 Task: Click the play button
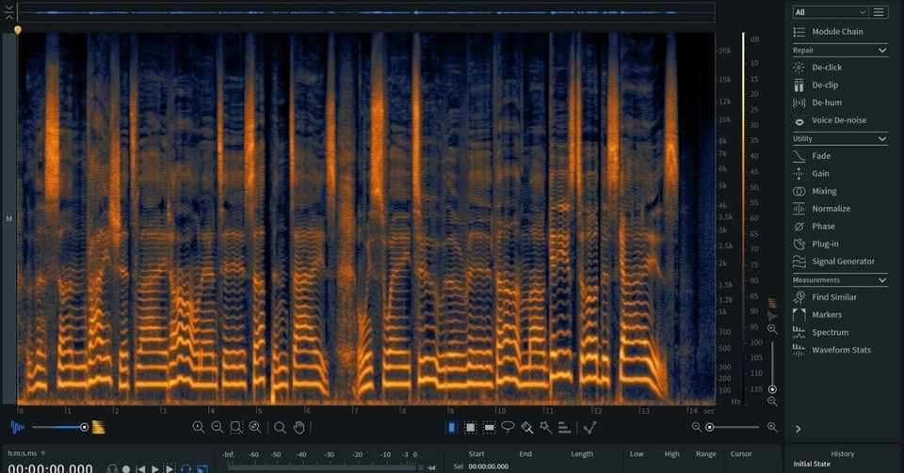(x=155, y=469)
